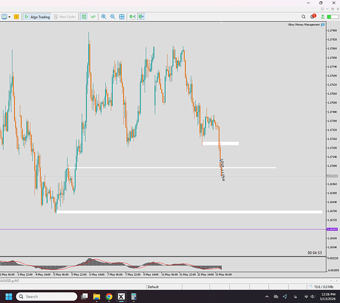The height and width of the screenshot is (303, 340).
Task: Expand the chart templates dropdown arrow
Action: click(x=10, y=17)
